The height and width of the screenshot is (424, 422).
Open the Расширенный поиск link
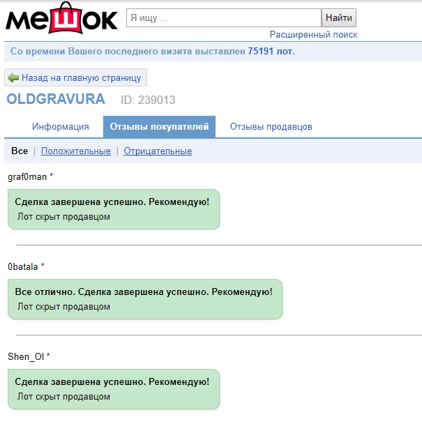[313, 35]
